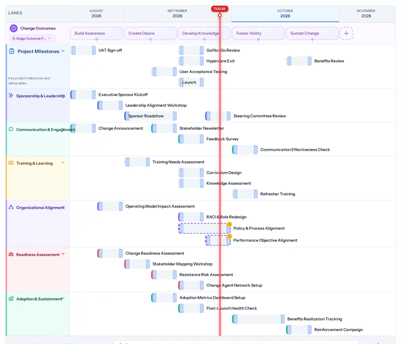
Task: Click the RACI & Role Redesign label
Action: click(x=226, y=217)
